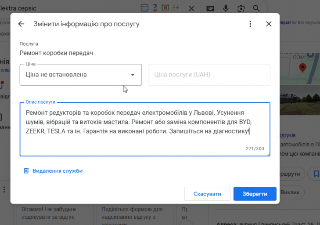Viewport: 320px width, 225px height.
Task: Click the bookmark save icon in background page
Action: point(316,174)
